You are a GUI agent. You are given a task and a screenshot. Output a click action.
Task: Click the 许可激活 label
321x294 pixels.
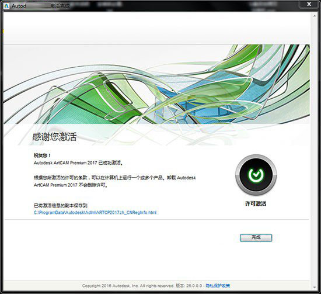coord(256,203)
